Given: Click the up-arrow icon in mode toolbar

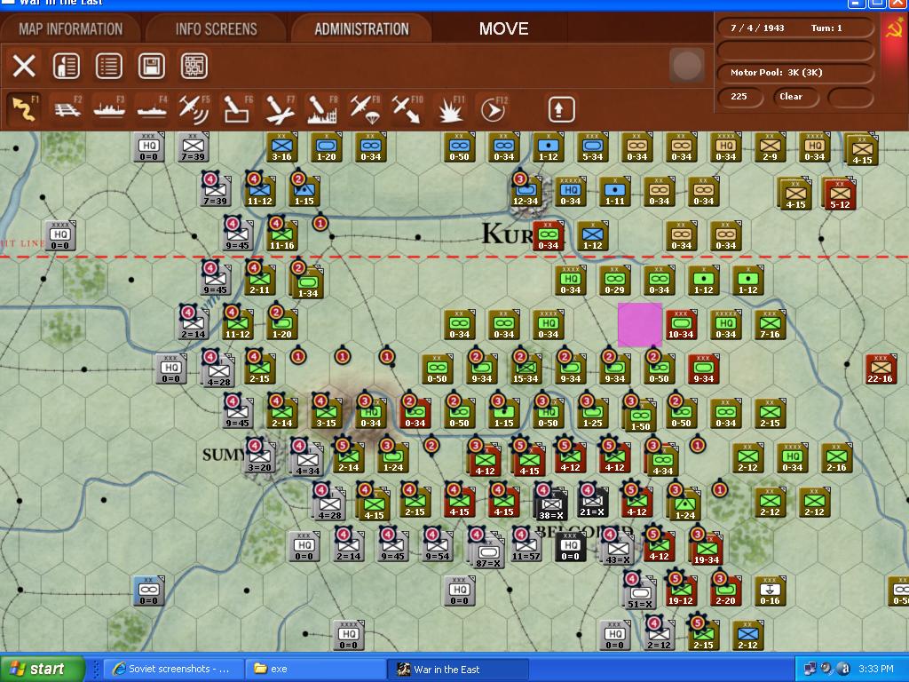Looking at the screenshot, I should tap(561, 109).
